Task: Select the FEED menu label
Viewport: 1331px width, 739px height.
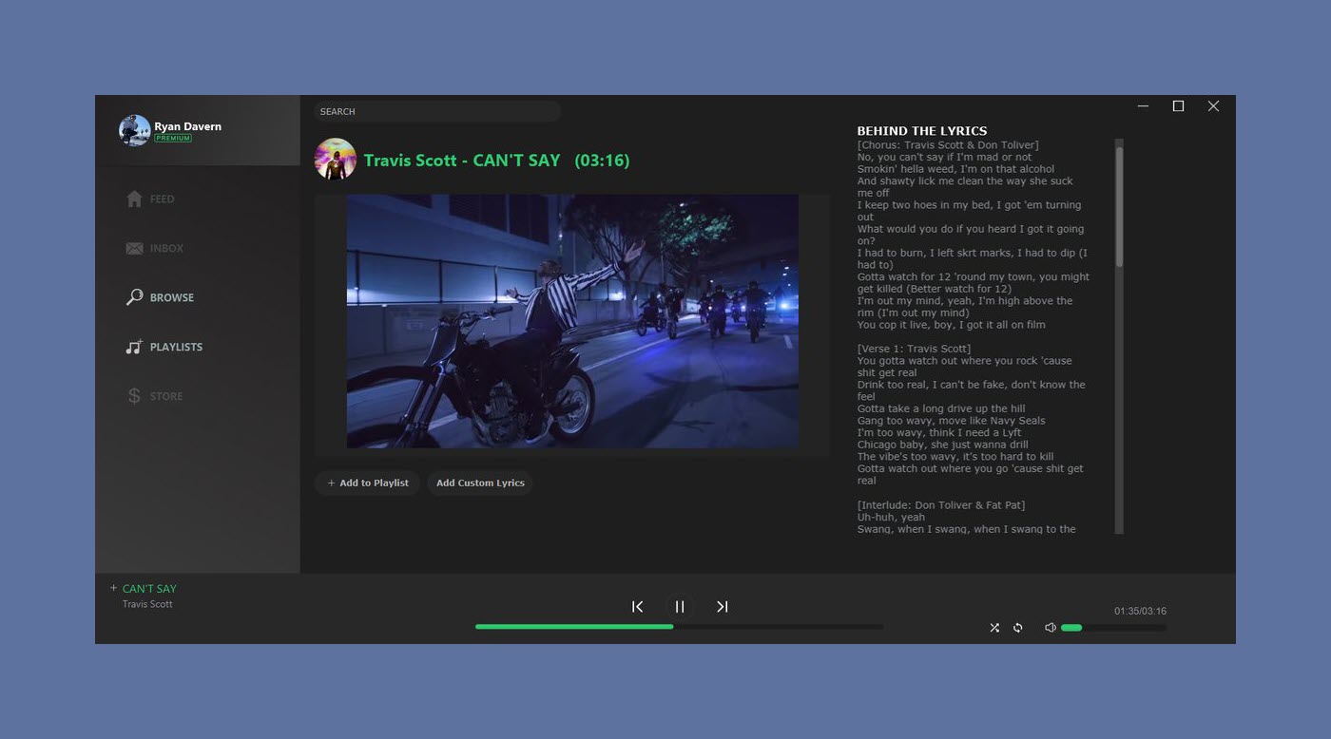Action: coord(162,199)
